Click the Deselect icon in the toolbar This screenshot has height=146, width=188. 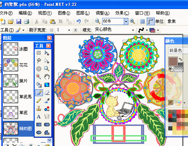tap(69, 21)
